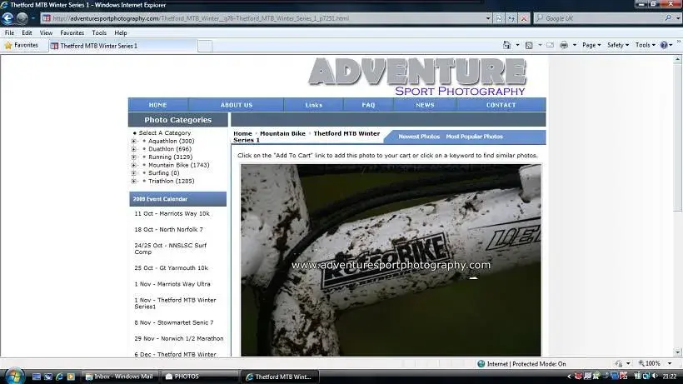
Task: Click Internet Explorer quick launch icon
Action: point(60,377)
